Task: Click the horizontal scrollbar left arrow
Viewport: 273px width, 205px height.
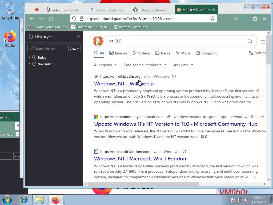Action: tap(85, 184)
